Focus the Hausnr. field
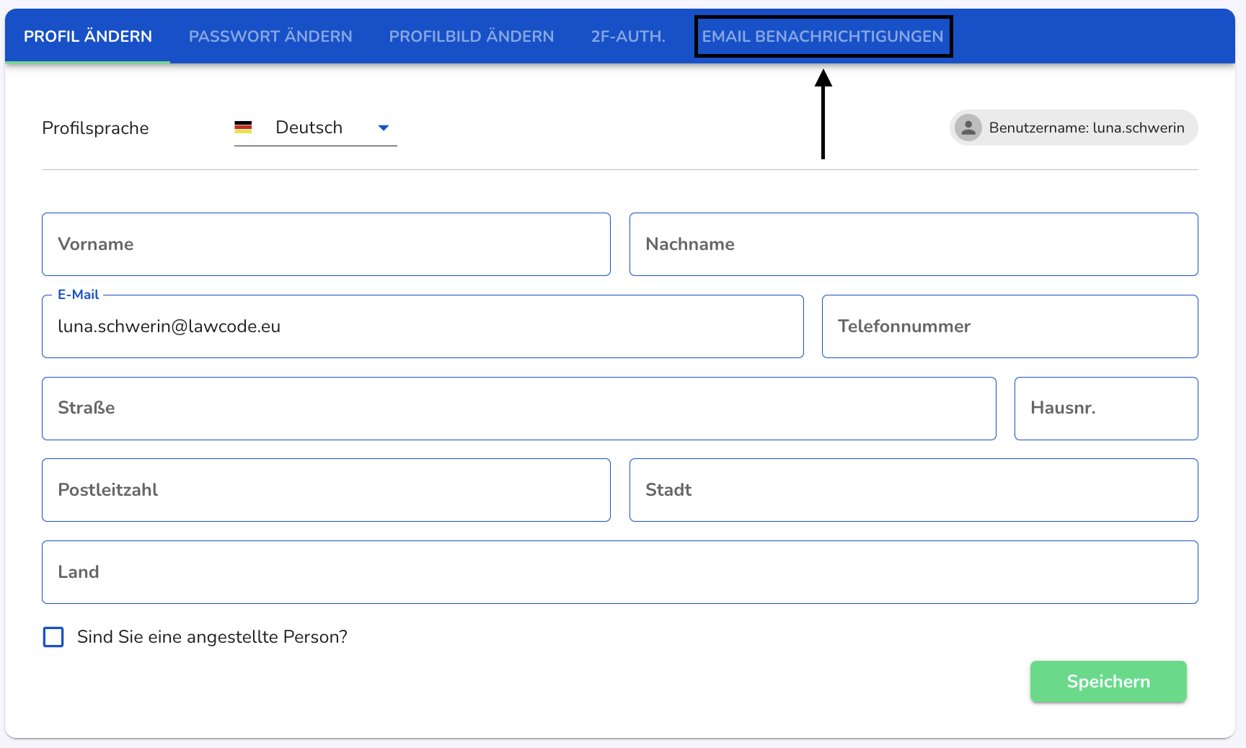Screen dimensions: 1246x748 pos(1106,409)
